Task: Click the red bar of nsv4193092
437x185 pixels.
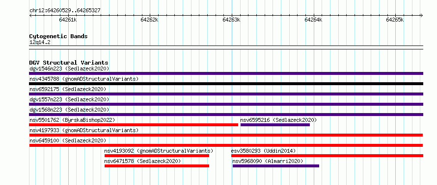Action: coord(157,156)
